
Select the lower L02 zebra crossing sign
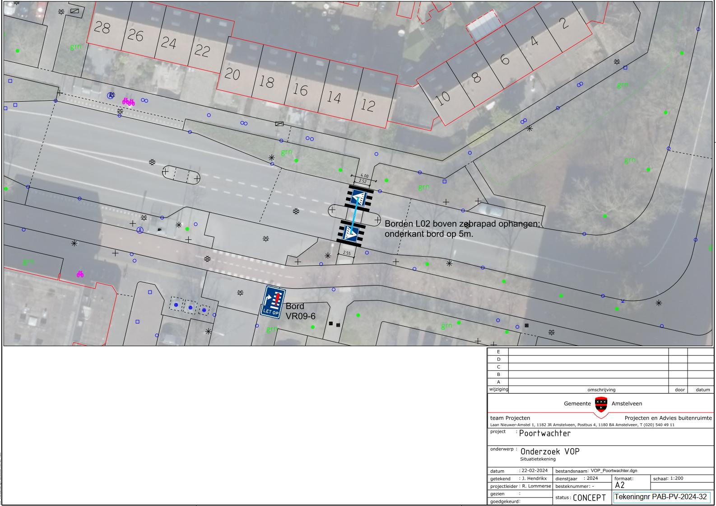coord(350,234)
